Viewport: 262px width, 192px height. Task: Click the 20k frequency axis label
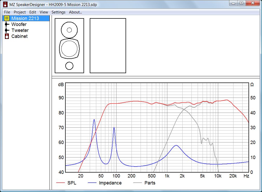pyautogui.click(x=233, y=176)
